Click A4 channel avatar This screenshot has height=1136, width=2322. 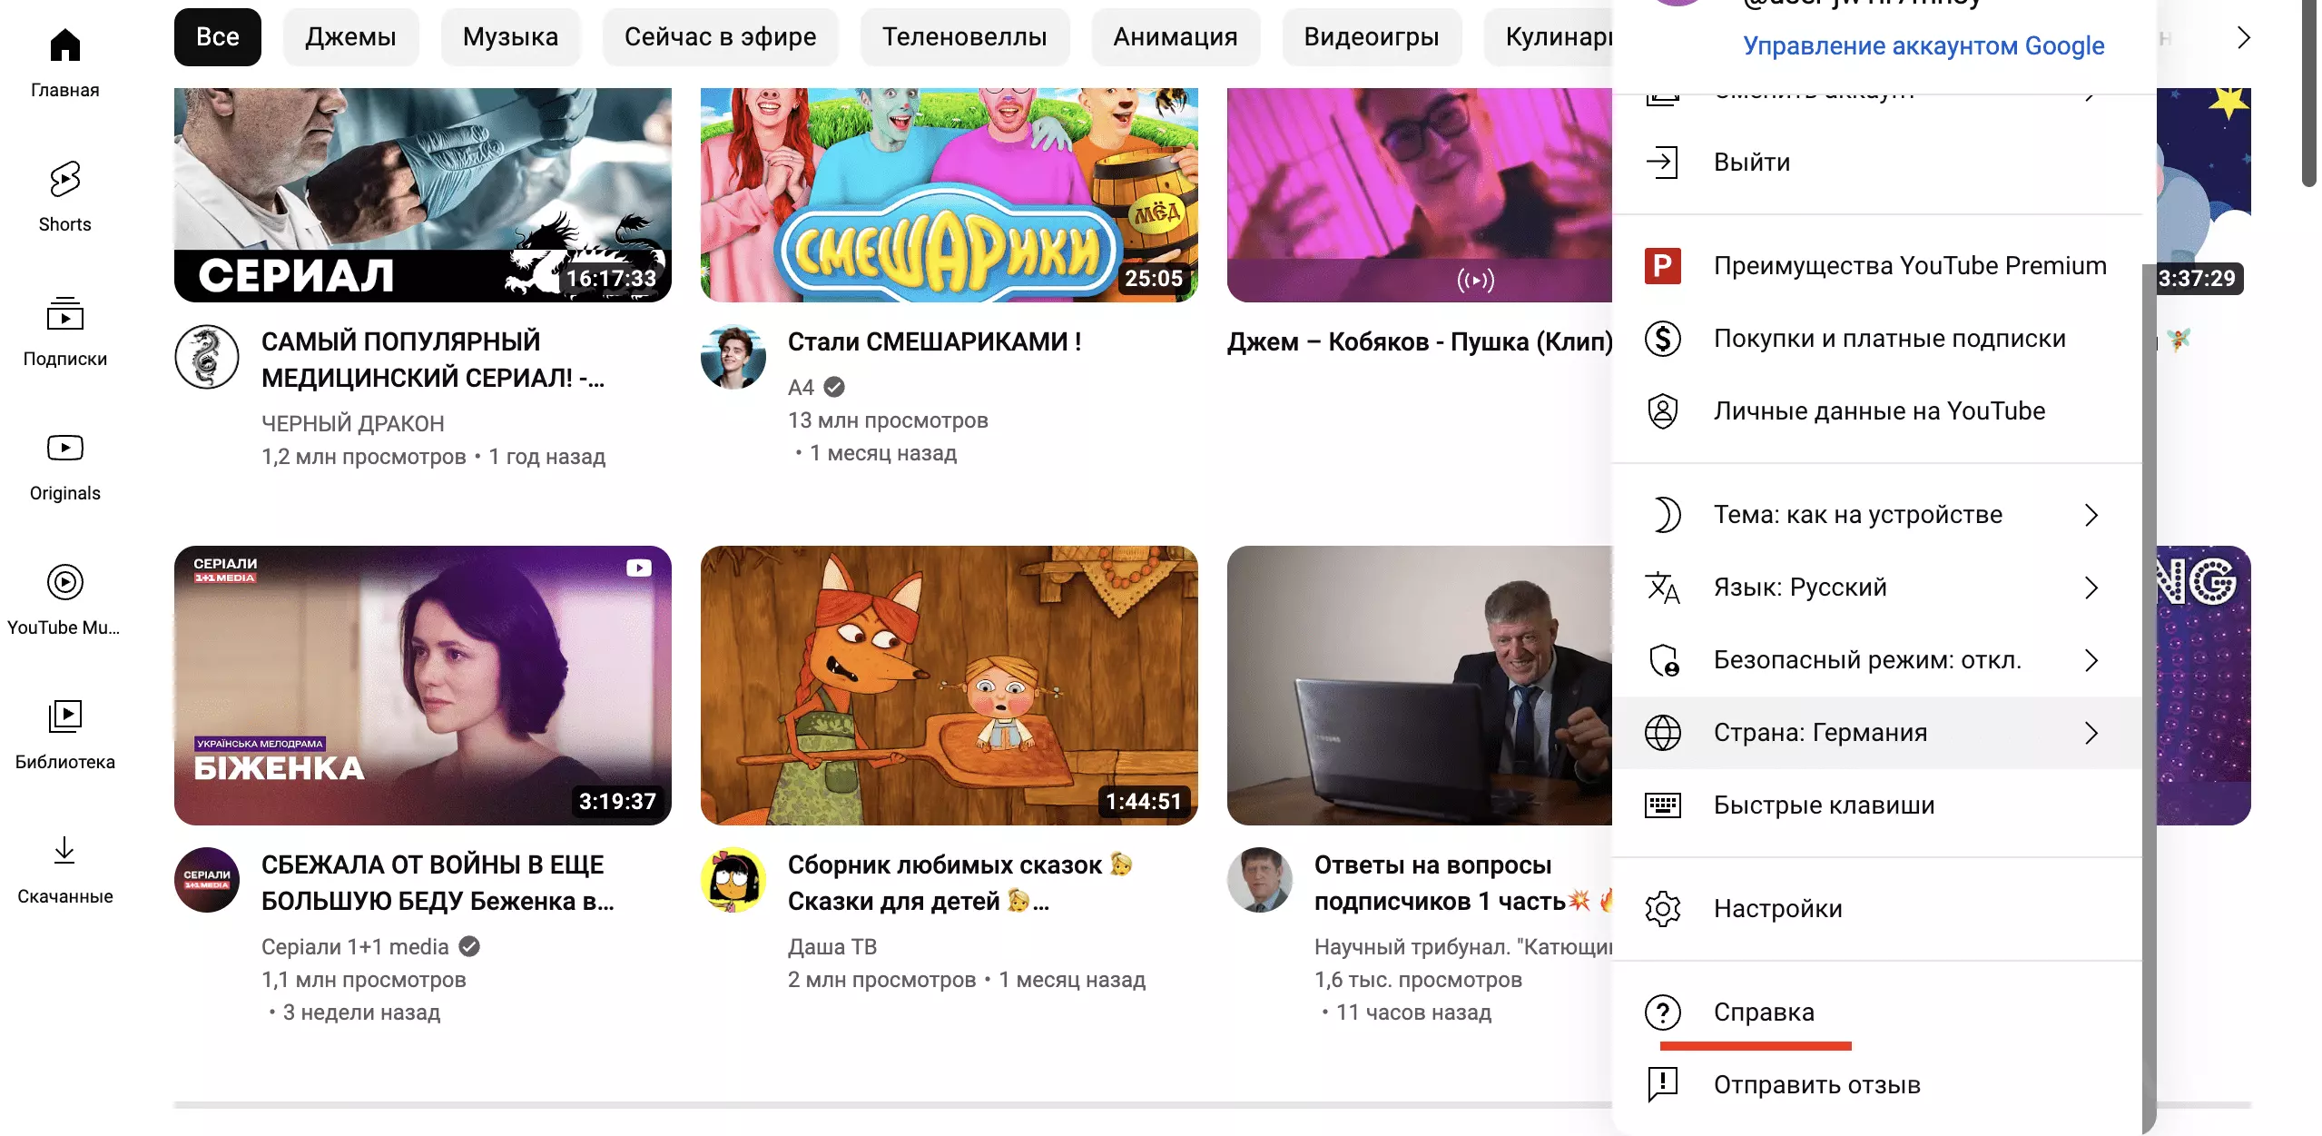pos(733,357)
